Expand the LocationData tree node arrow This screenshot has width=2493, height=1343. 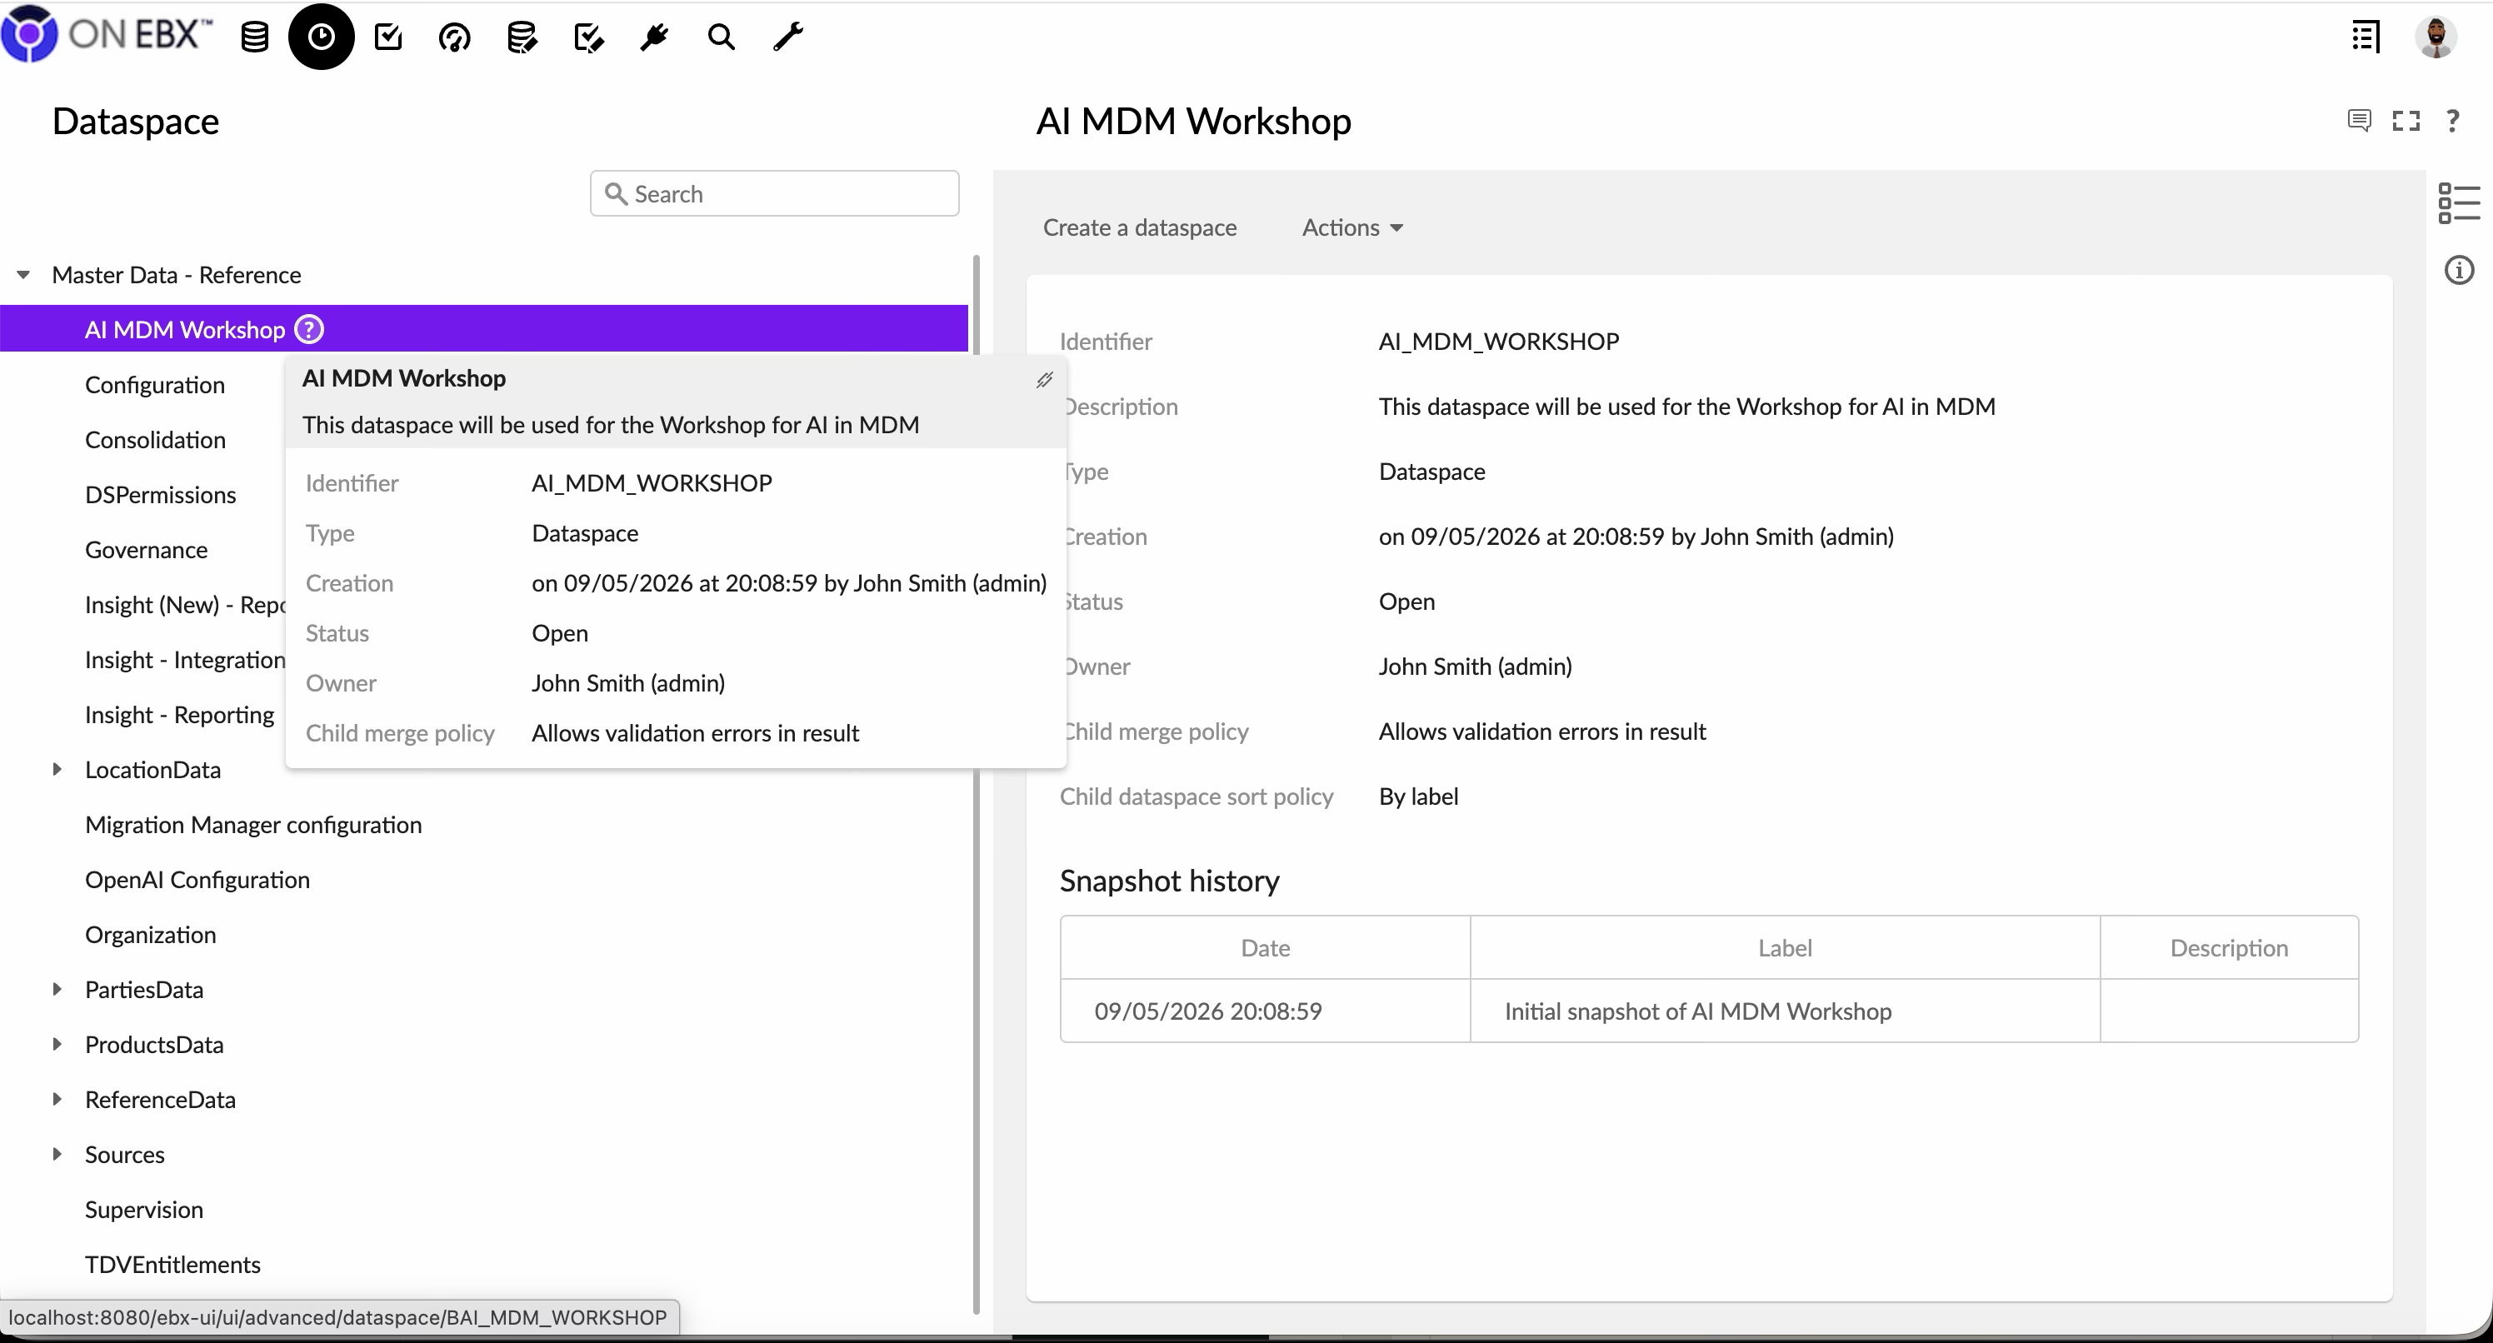pos(57,769)
